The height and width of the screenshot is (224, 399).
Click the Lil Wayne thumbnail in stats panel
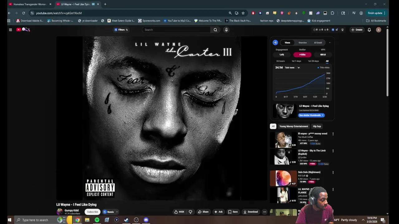pyautogui.click(x=285, y=111)
